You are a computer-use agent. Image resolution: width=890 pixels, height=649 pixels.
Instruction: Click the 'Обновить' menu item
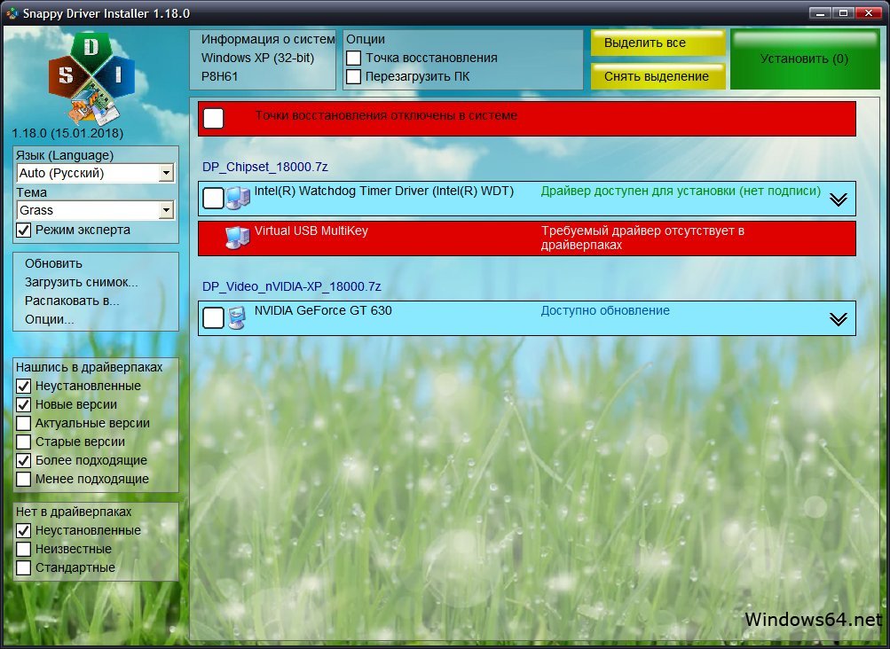tap(53, 264)
